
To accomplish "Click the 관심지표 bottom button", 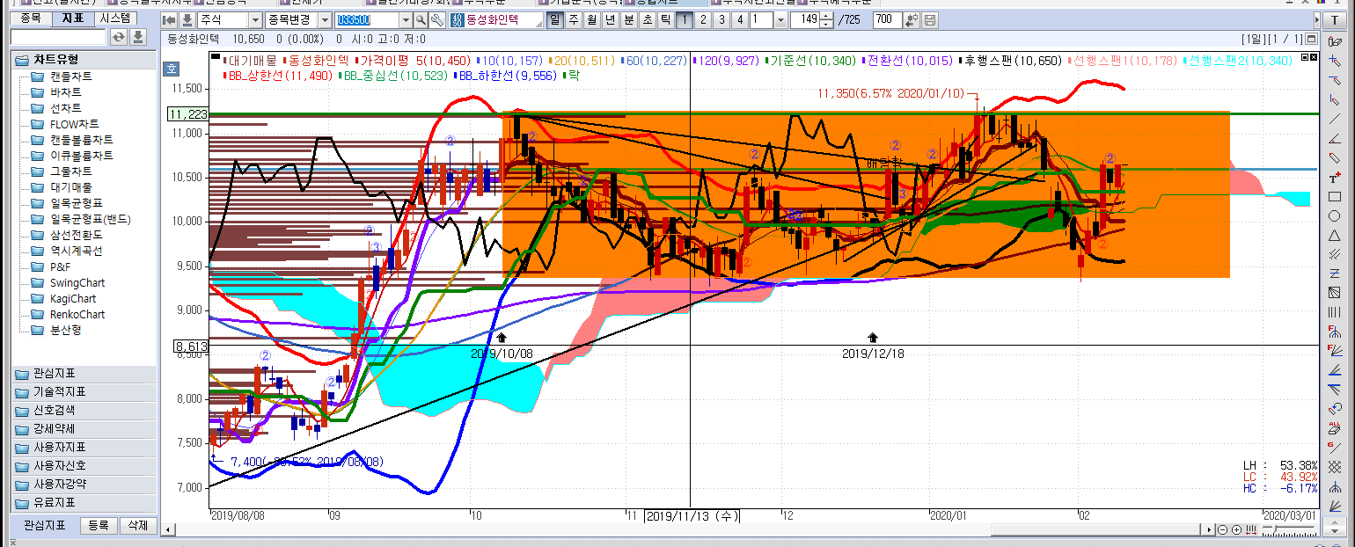I will pyautogui.click(x=44, y=525).
